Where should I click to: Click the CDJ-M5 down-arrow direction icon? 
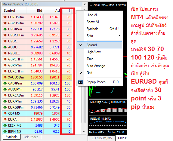click(x=5, y=113)
